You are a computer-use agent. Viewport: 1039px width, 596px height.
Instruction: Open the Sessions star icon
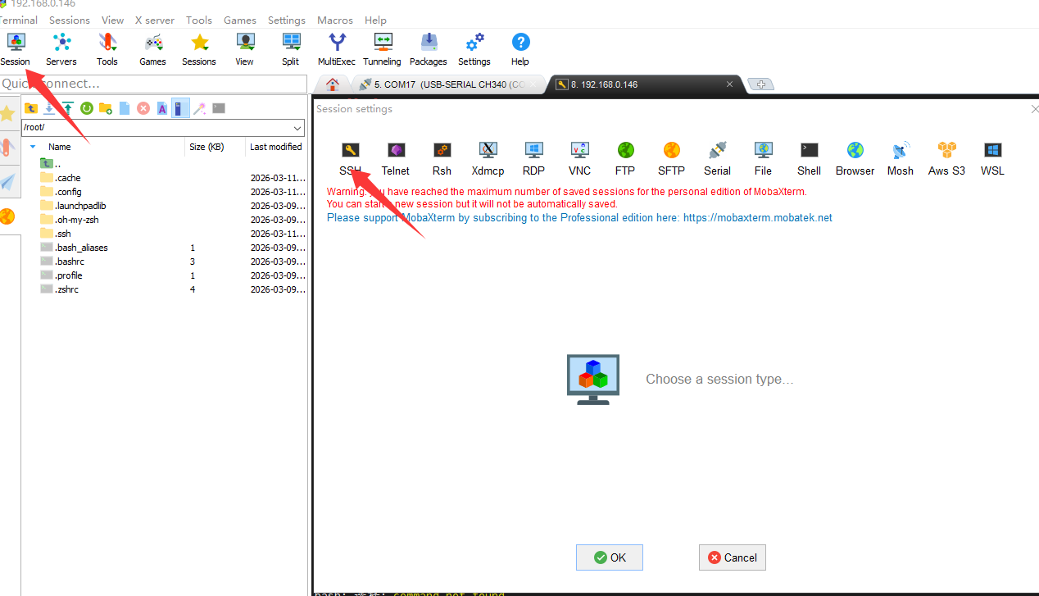click(199, 50)
